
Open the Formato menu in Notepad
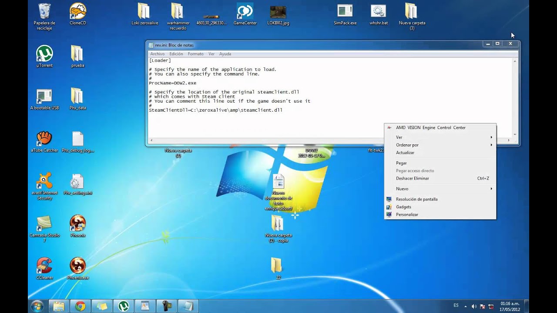pyautogui.click(x=196, y=54)
